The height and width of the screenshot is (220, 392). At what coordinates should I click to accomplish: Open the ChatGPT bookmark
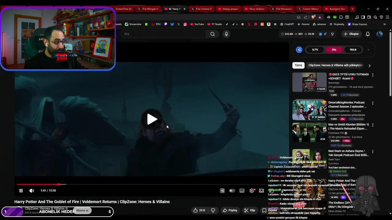coord(287,24)
